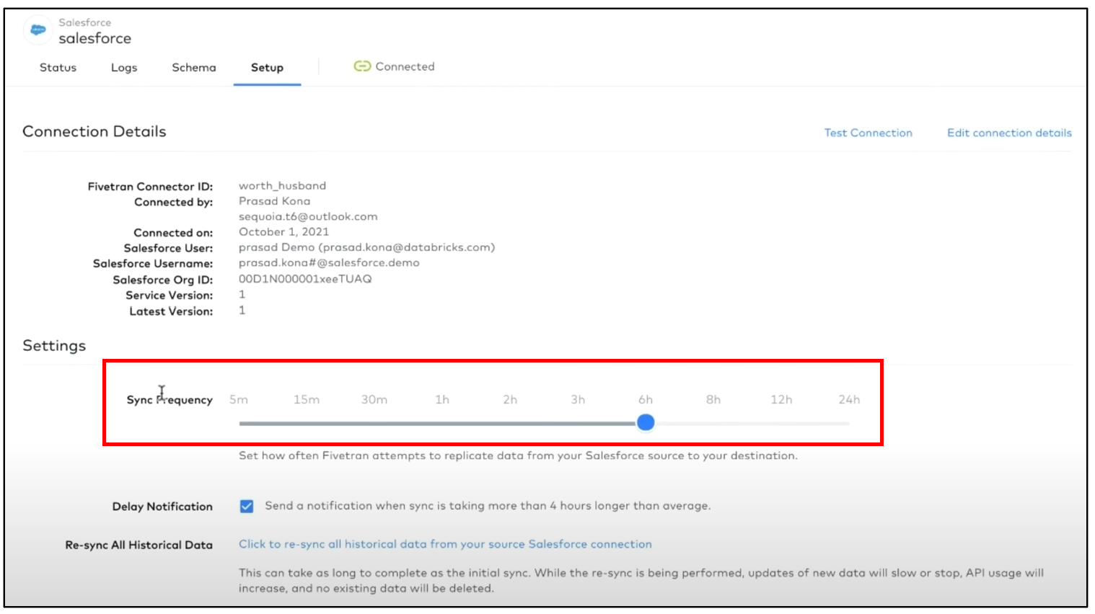
Task: Open Edit connection details
Action: 1008,133
